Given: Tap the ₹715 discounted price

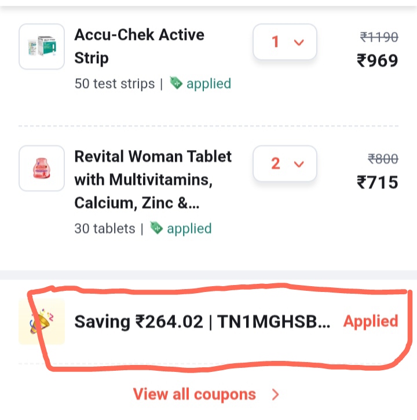Looking at the screenshot, I should point(377,182).
